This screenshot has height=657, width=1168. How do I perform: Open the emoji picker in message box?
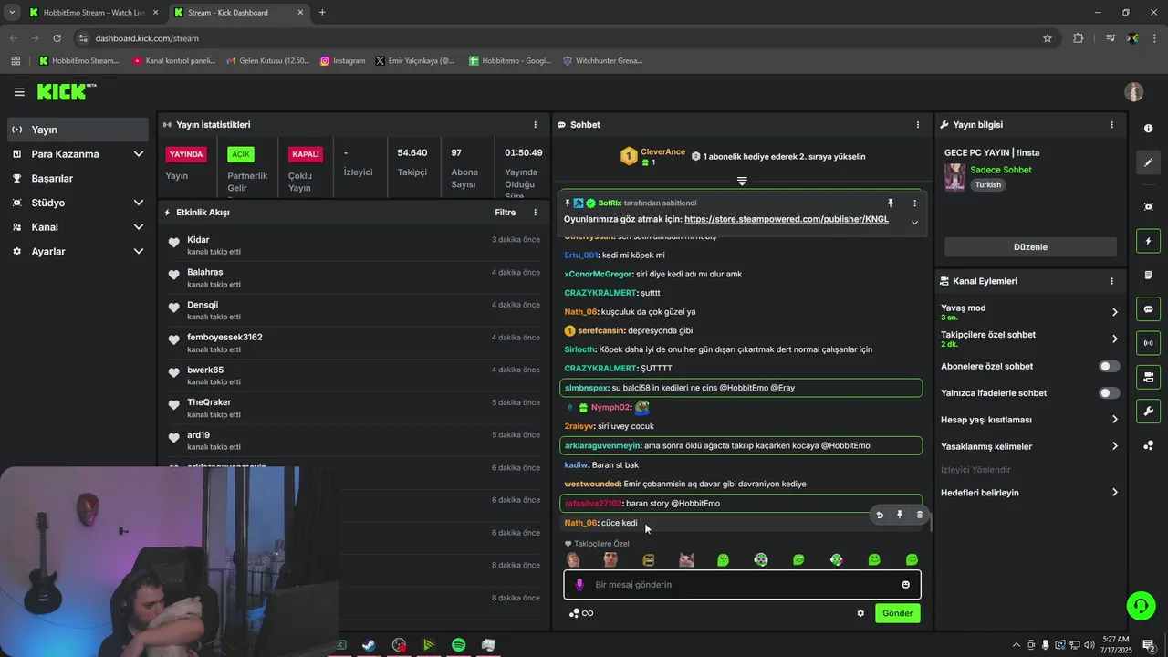(x=905, y=585)
